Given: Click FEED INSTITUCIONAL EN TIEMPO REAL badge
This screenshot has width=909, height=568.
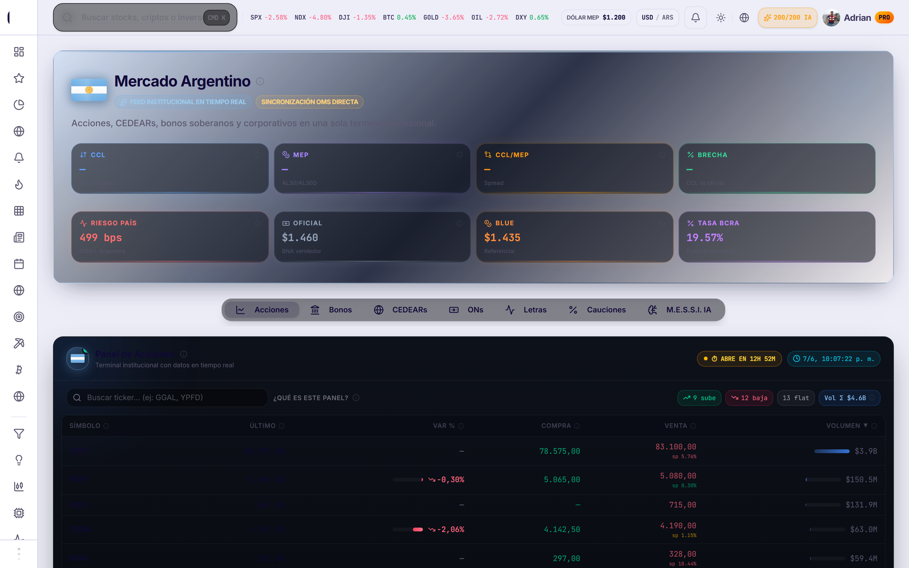Looking at the screenshot, I should 183,102.
